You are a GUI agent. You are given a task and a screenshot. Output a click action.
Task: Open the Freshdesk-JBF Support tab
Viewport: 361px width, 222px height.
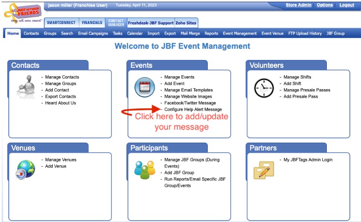[x=150, y=23]
